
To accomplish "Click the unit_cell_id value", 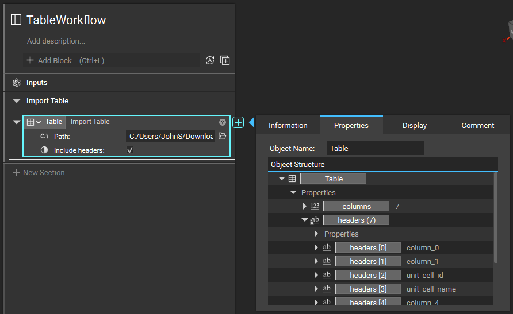I will click(424, 275).
